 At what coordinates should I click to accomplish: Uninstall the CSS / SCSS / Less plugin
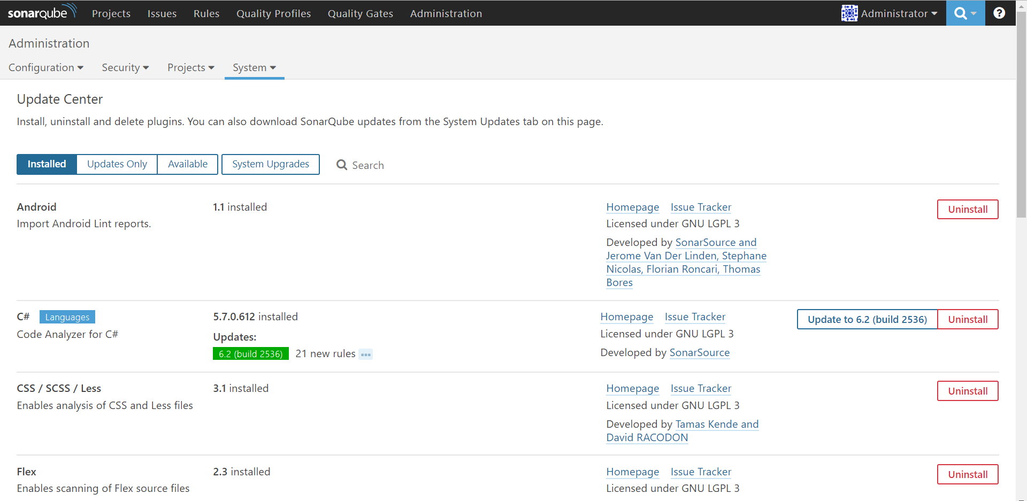pyautogui.click(x=968, y=391)
